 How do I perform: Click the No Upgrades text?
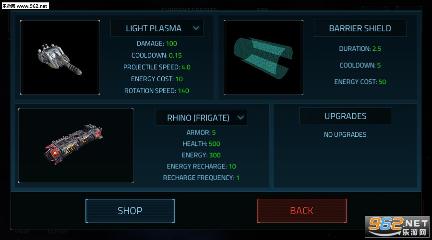click(345, 134)
